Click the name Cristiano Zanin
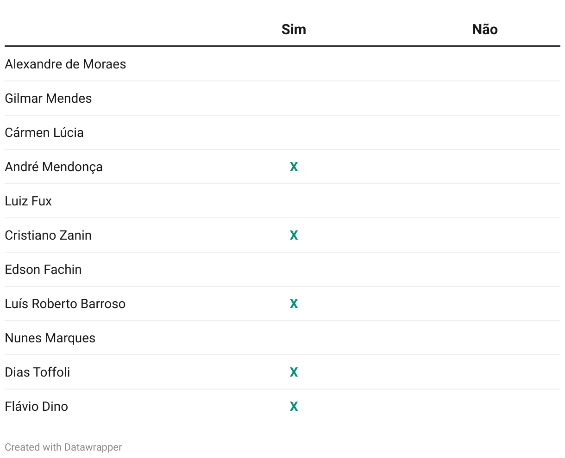 [x=48, y=235]
